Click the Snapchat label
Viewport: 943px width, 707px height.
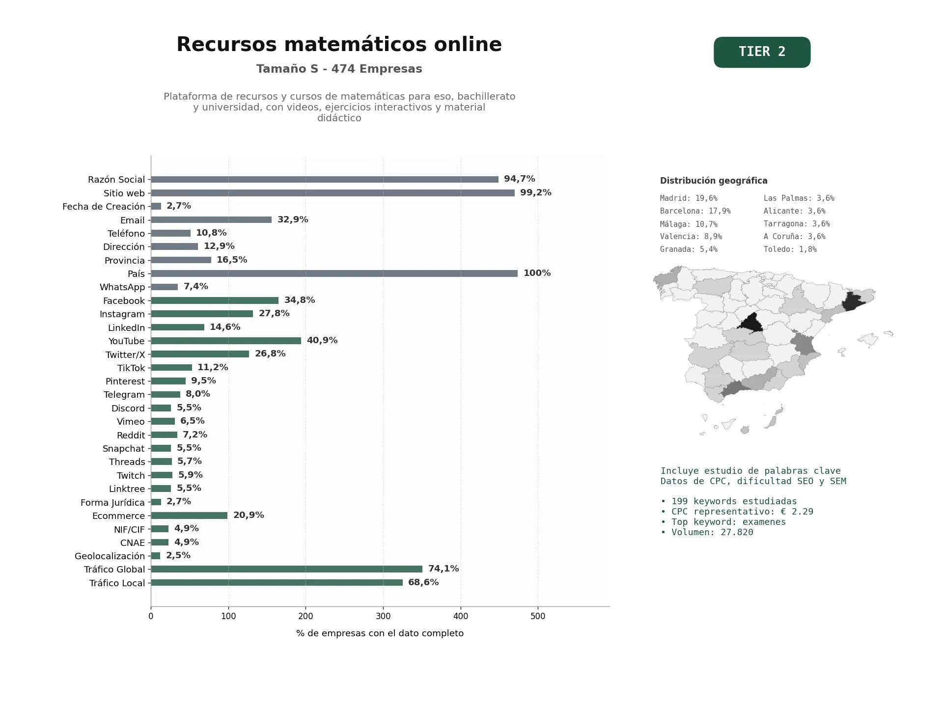[124, 449]
